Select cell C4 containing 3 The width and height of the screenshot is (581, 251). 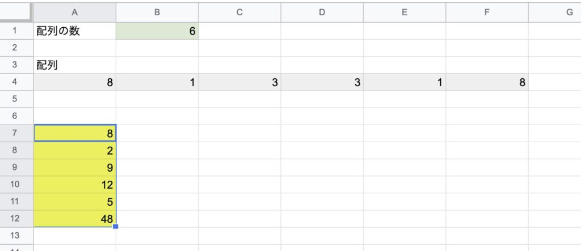coord(240,82)
